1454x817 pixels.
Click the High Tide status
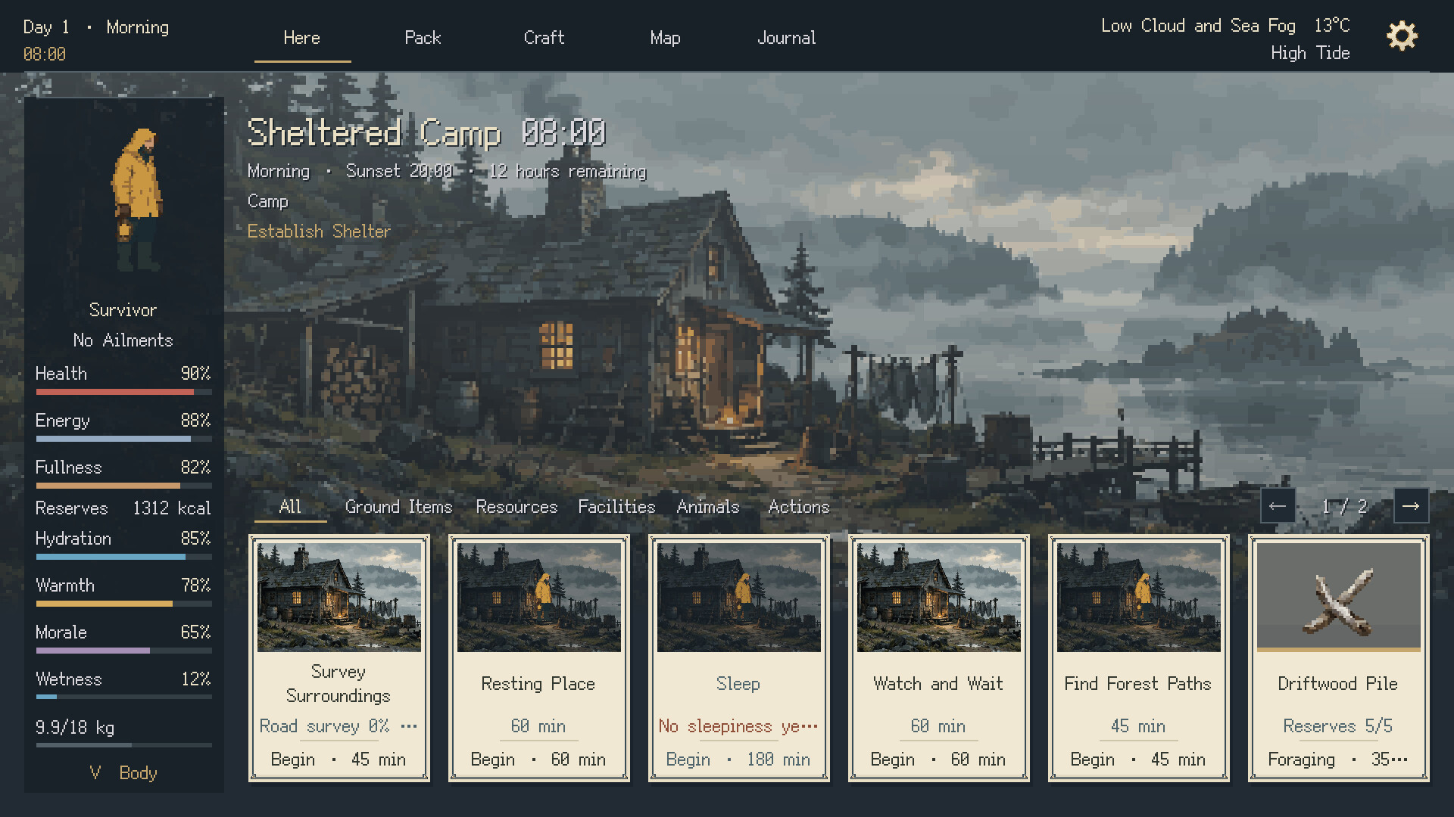pos(1310,53)
